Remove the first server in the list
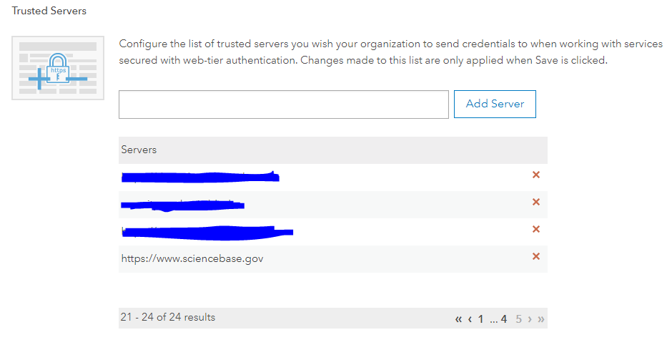Viewport: 672px width, 345px height. [x=536, y=175]
